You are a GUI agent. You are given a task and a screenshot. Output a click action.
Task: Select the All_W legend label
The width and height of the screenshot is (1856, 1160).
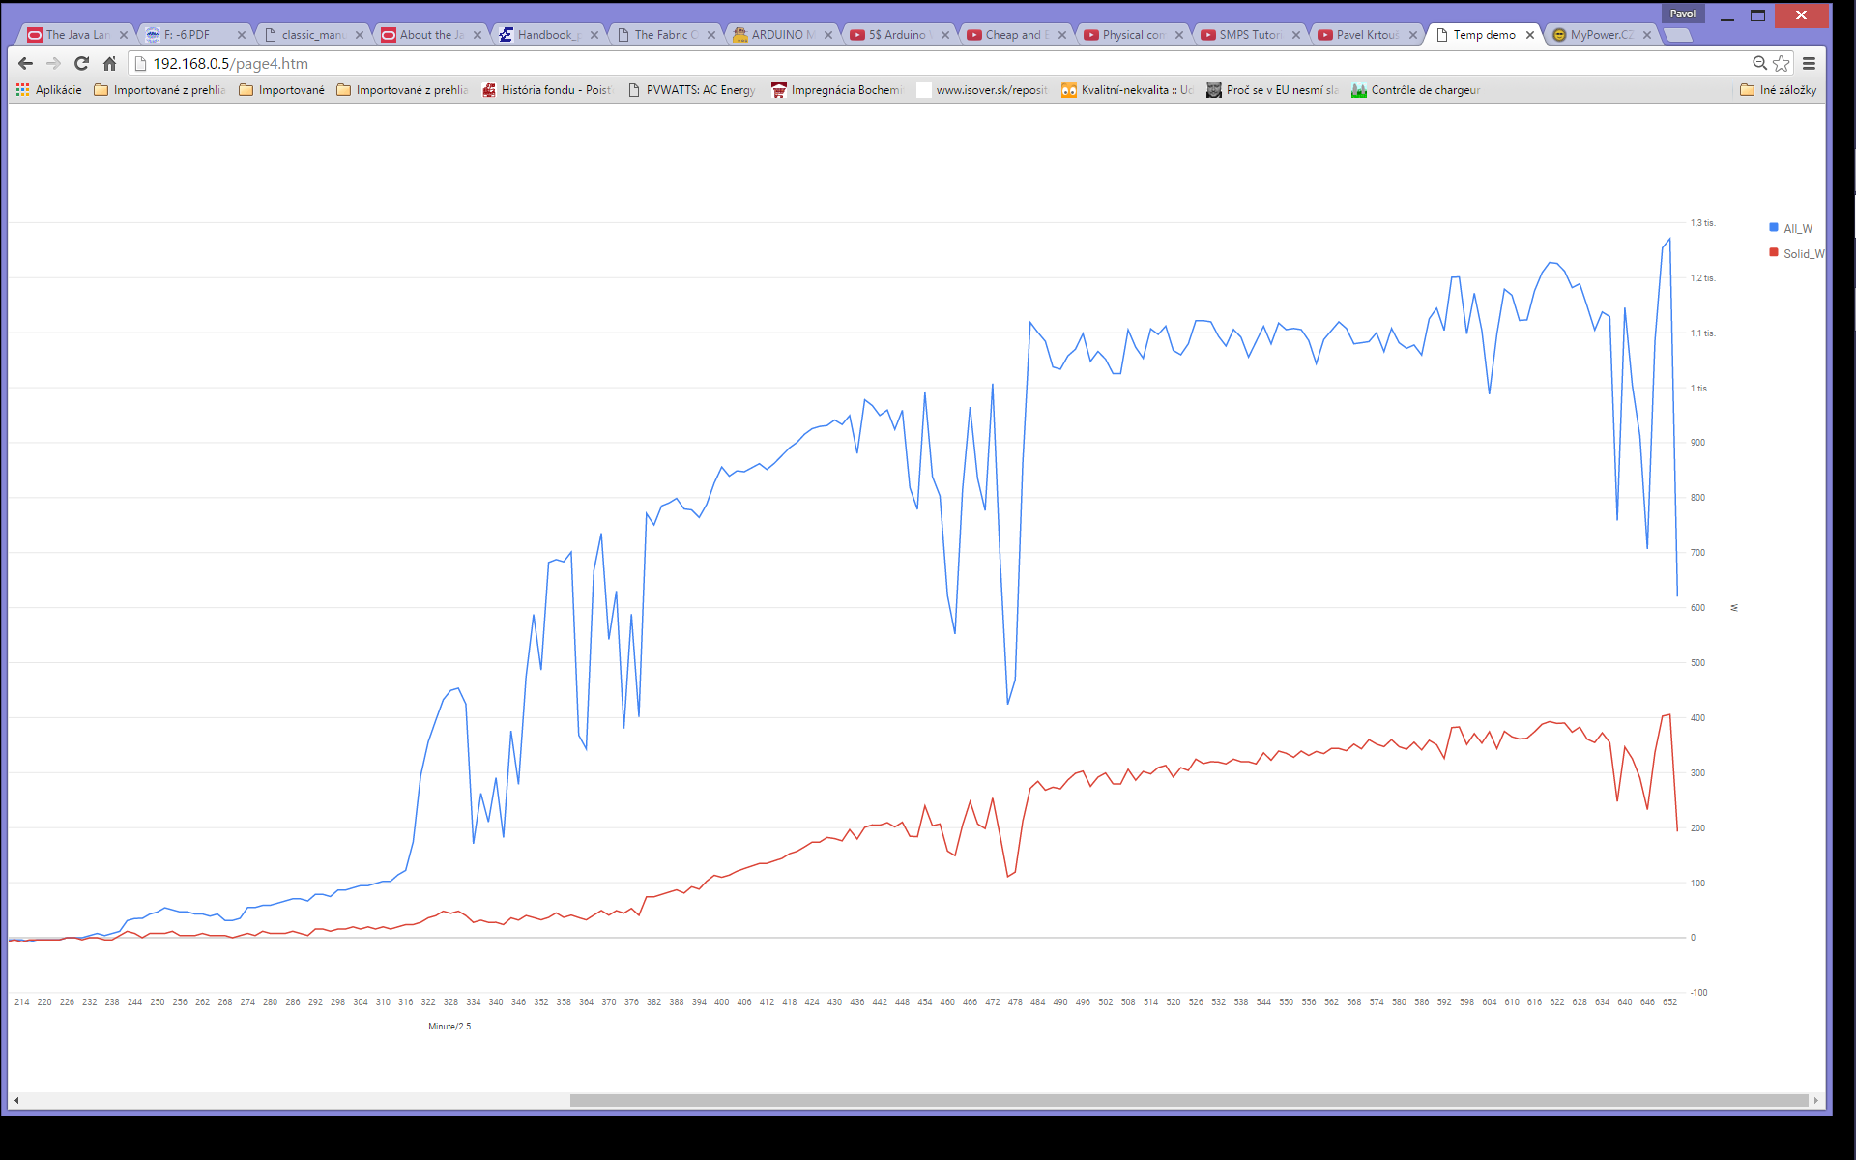tap(1798, 229)
